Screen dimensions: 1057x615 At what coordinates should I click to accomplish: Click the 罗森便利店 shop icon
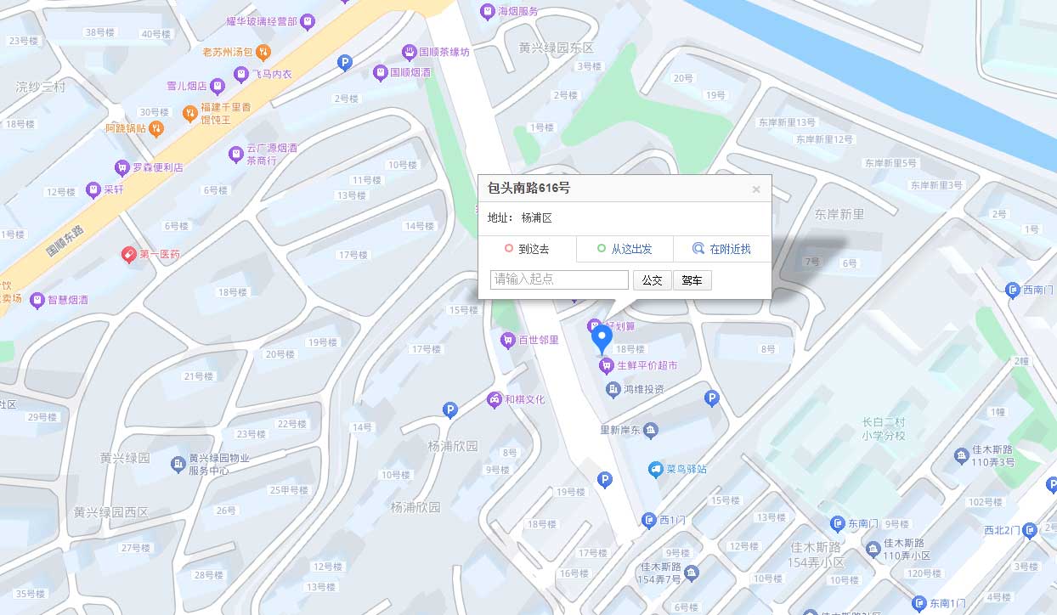122,167
